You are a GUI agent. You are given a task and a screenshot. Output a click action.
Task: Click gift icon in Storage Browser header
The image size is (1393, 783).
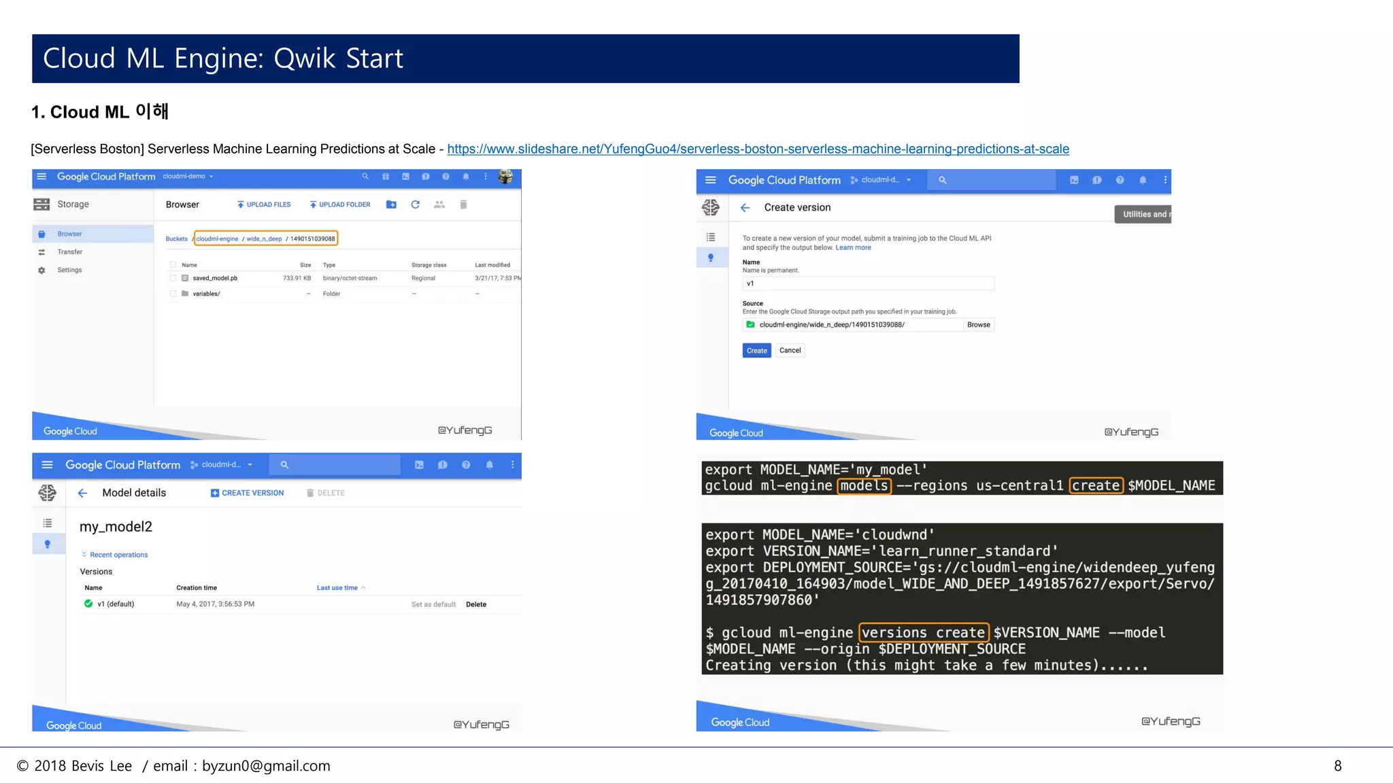pos(386,177)
